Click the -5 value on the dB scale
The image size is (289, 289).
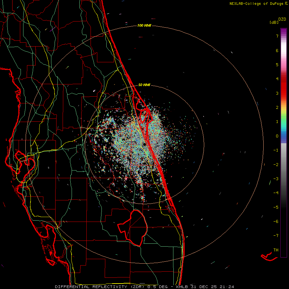276,207
